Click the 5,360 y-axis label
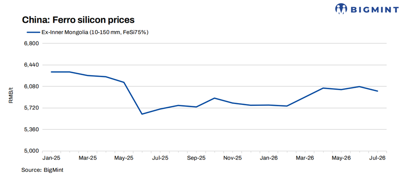Screen dimensions: 403x182 click(x=32, y=130)
